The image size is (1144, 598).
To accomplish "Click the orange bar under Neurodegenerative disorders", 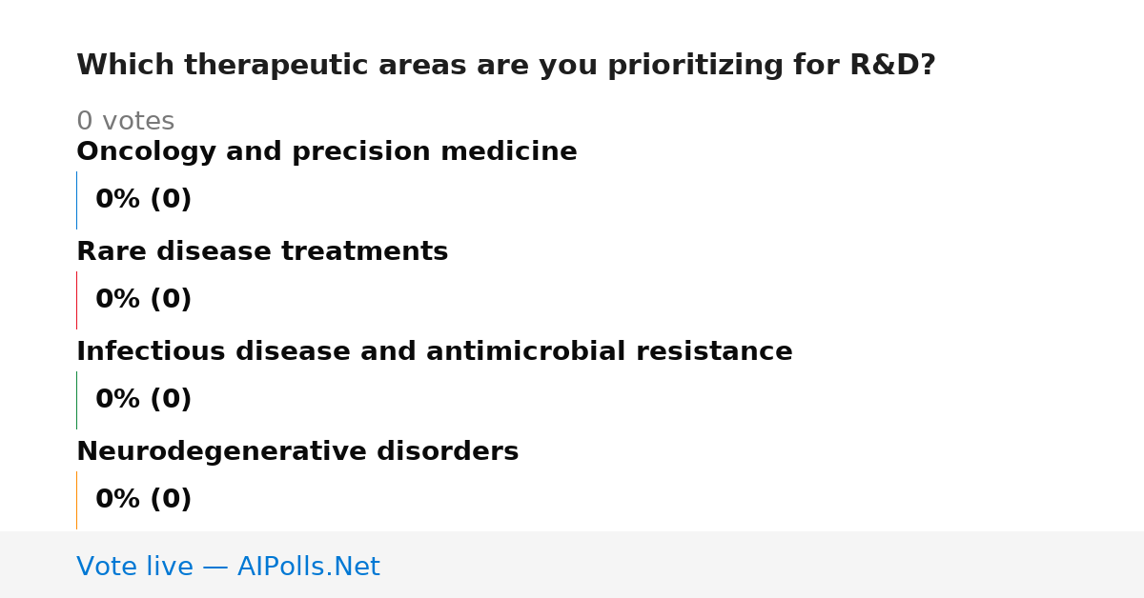I will 76,500.
